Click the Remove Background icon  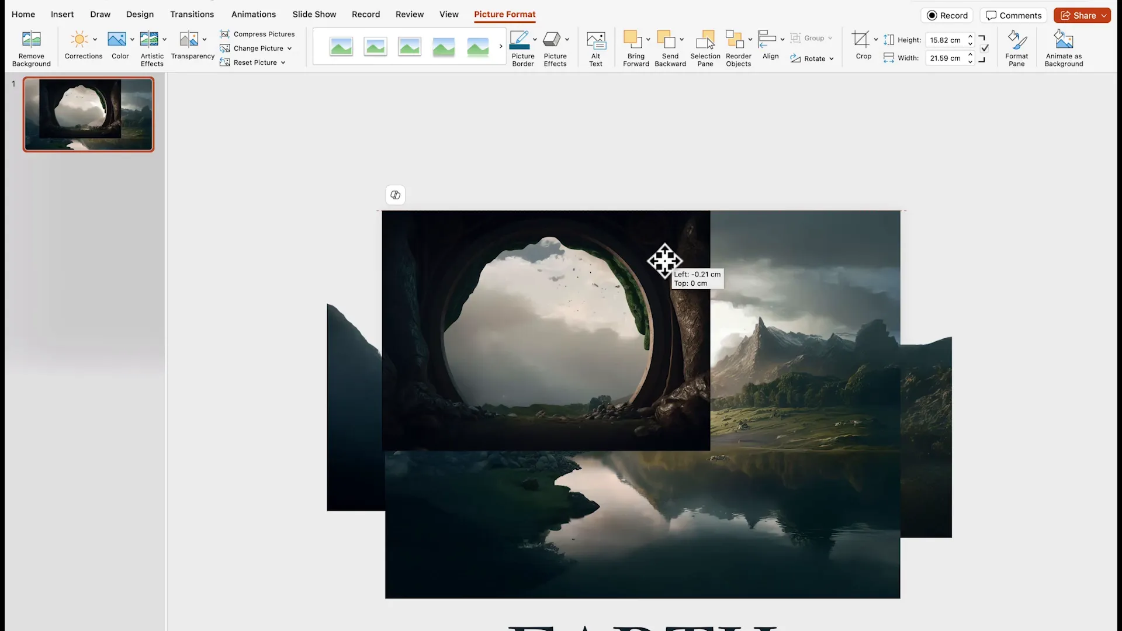[x=31, y=39]
